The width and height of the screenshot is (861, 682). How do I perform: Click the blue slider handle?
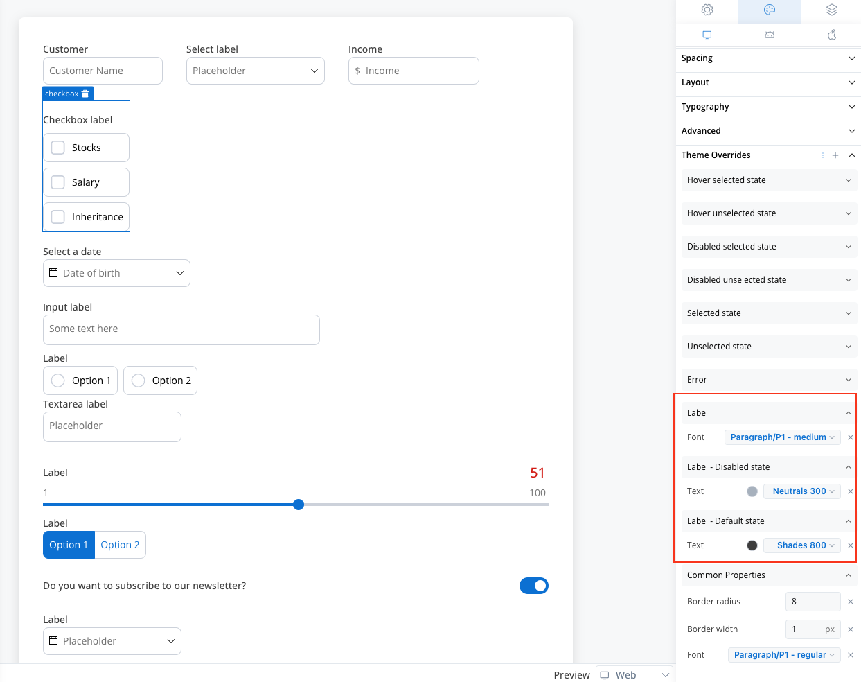click(x=299, y=505)
